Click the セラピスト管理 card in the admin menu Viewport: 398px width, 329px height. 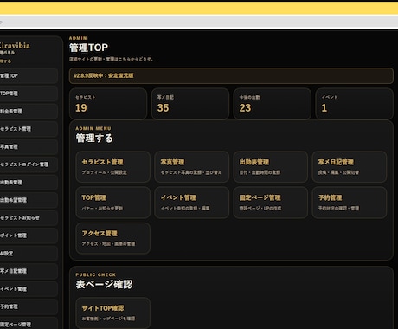pyautogui.click(x=112, y=167)
